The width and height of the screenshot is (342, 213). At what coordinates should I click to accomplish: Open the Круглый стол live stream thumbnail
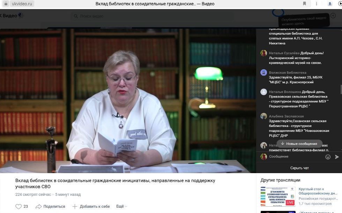pyautogui.click(x=278, y=196)
